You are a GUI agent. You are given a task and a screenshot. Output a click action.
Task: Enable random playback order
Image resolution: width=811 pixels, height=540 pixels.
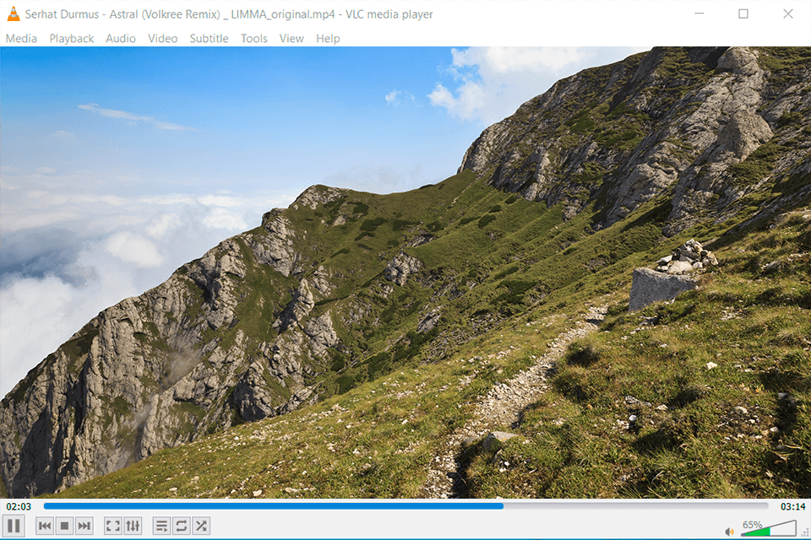(200, 525)
